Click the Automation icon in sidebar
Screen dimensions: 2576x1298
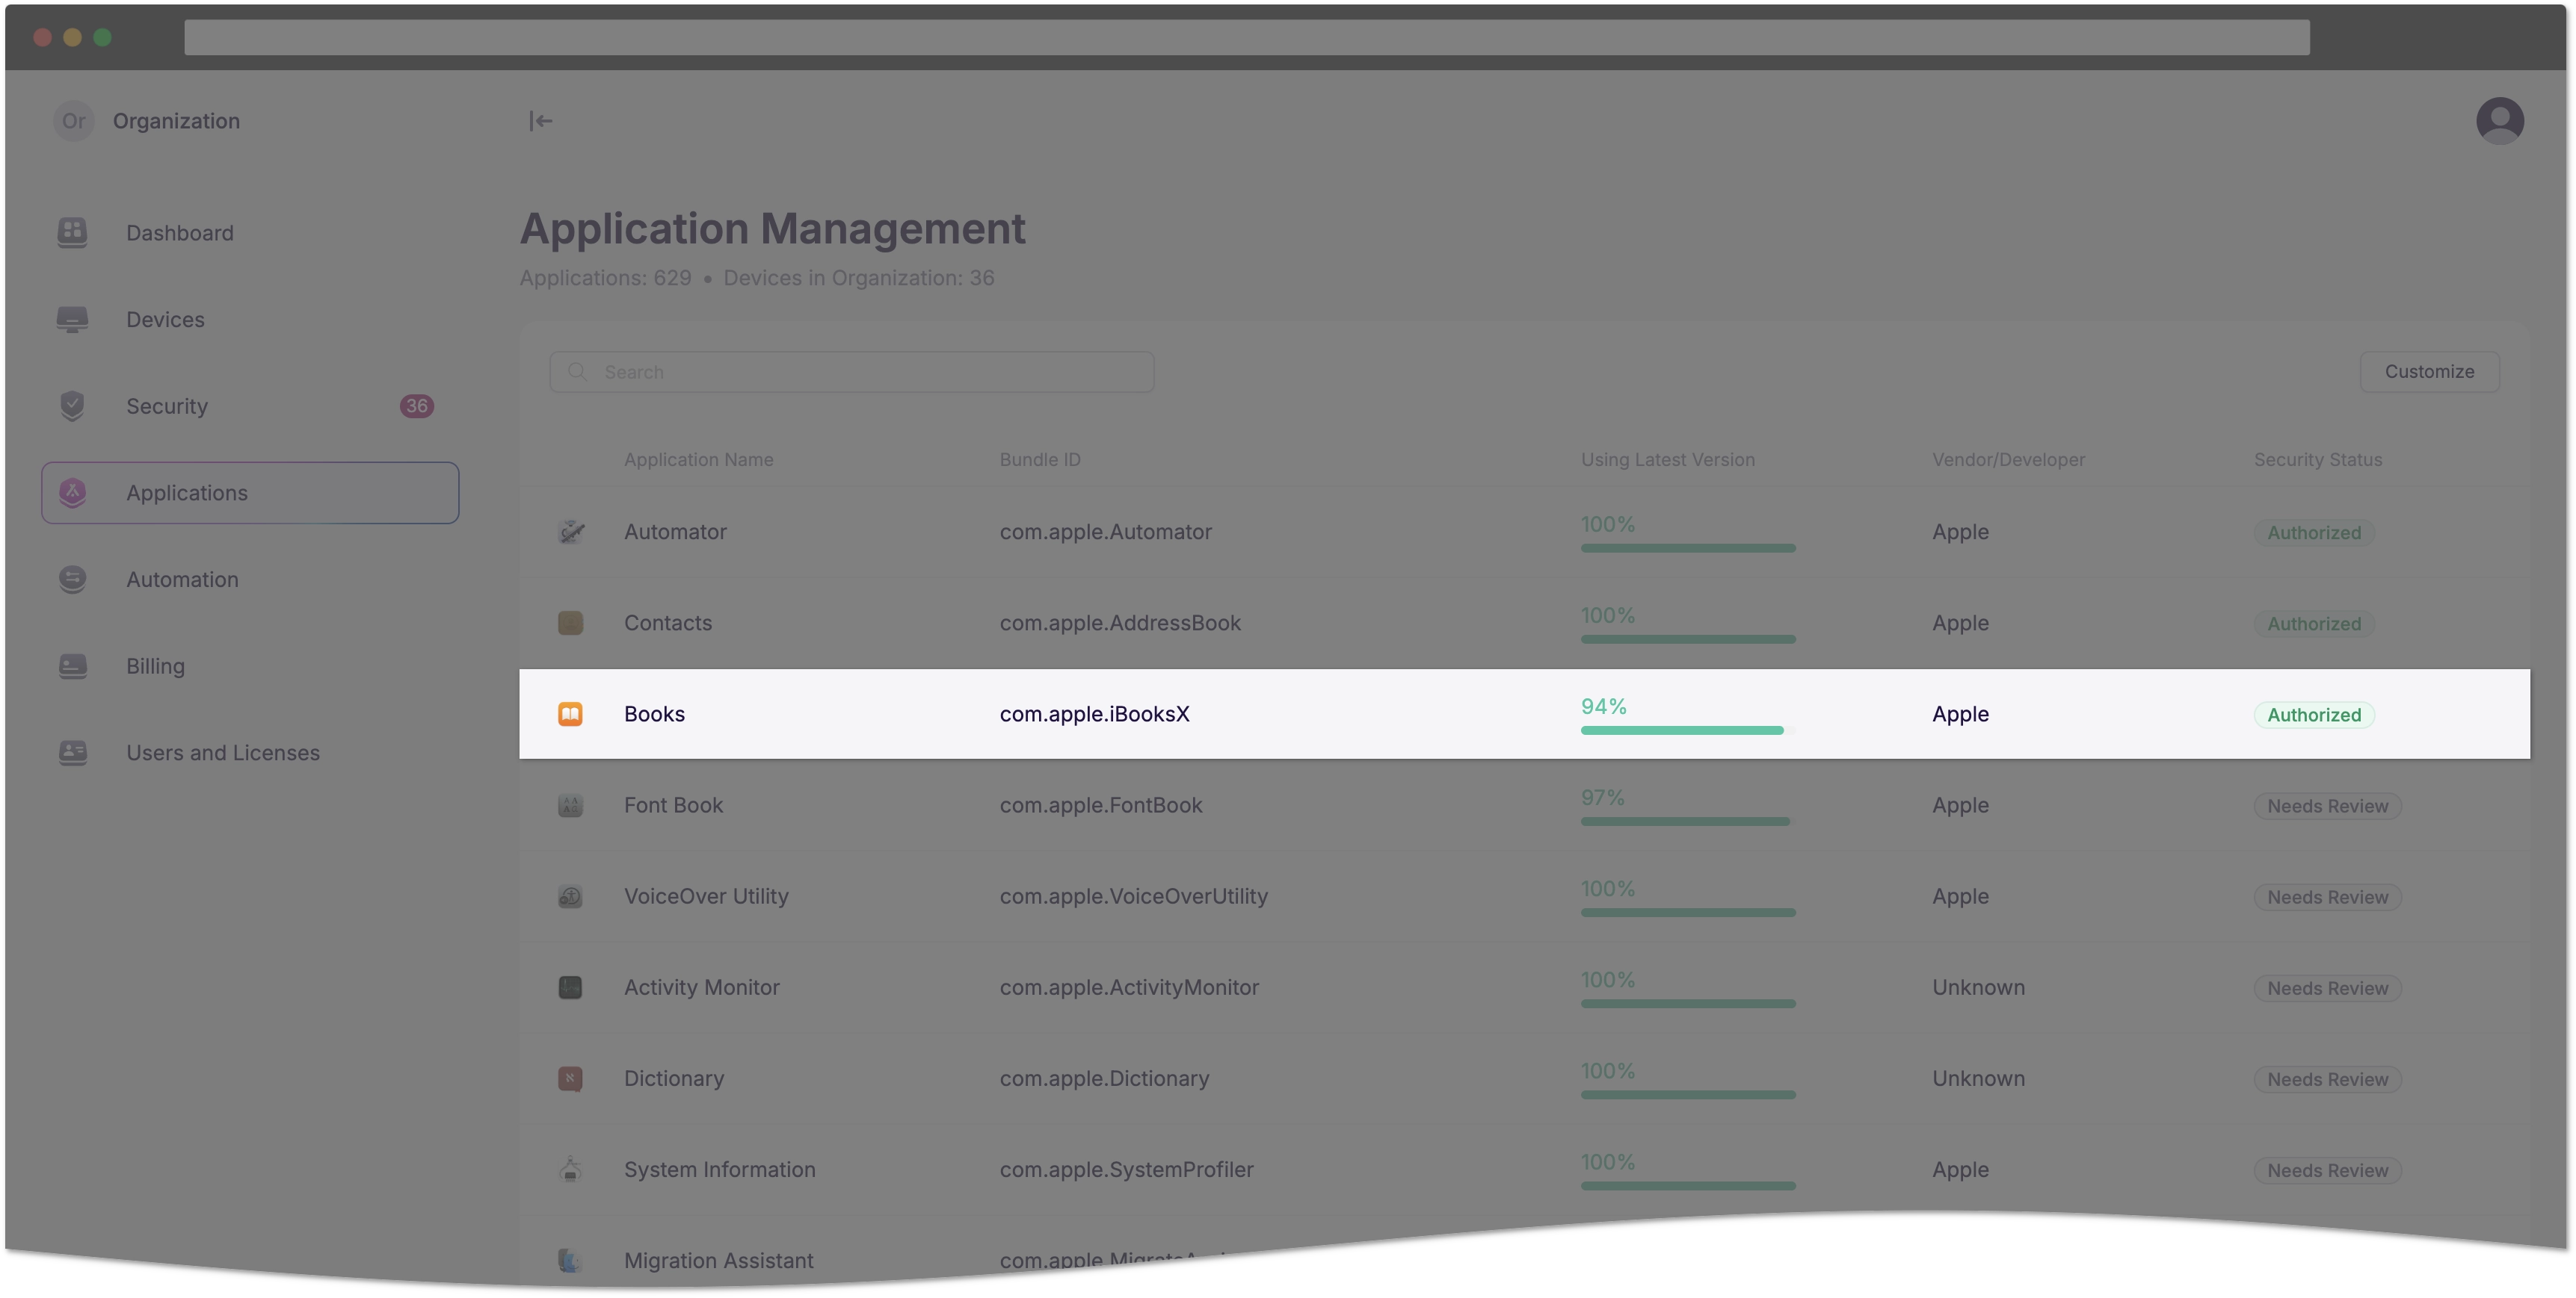73,578
